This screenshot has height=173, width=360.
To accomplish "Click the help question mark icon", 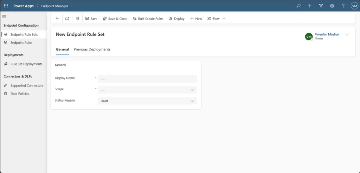I will pyautogui.click(x=343, y=6).
